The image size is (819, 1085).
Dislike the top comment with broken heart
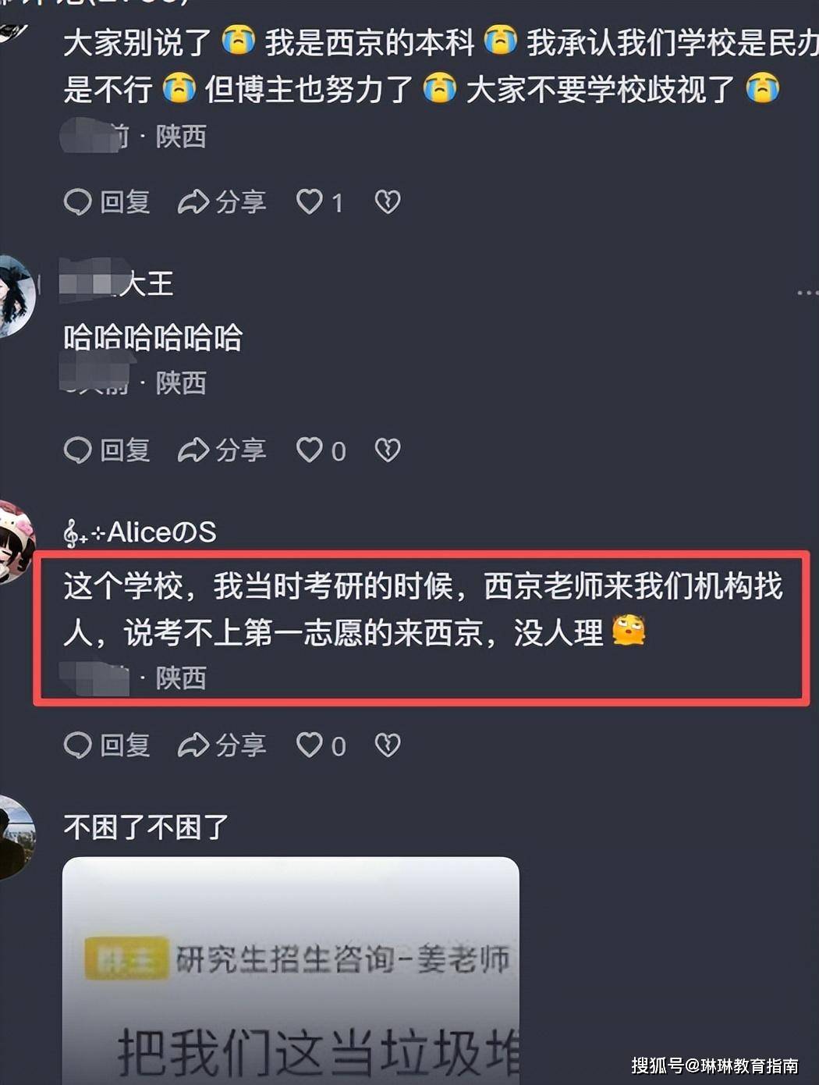[388, 202]
